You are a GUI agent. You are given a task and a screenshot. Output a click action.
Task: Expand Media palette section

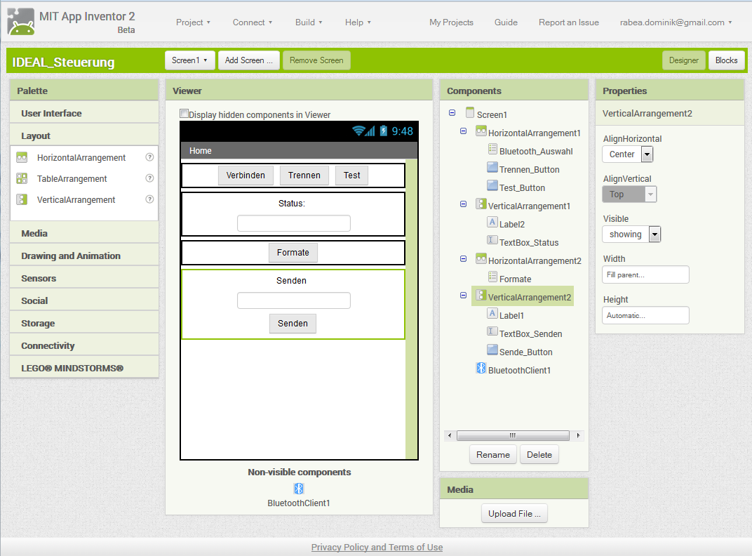84,233
